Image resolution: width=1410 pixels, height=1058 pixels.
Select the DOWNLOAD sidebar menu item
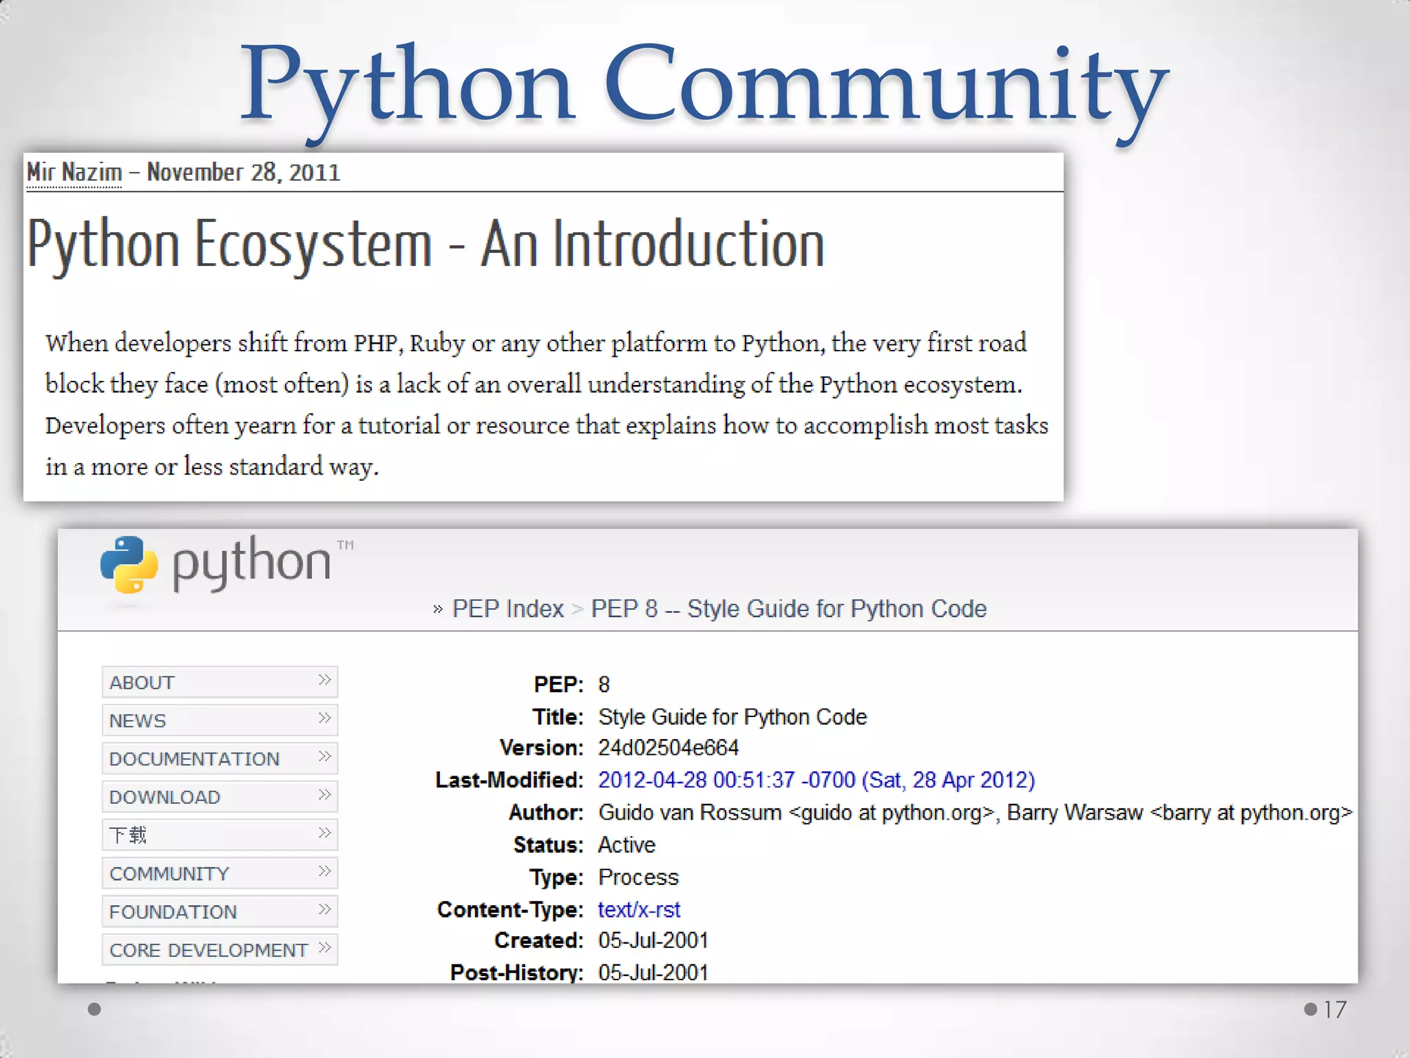165,797
